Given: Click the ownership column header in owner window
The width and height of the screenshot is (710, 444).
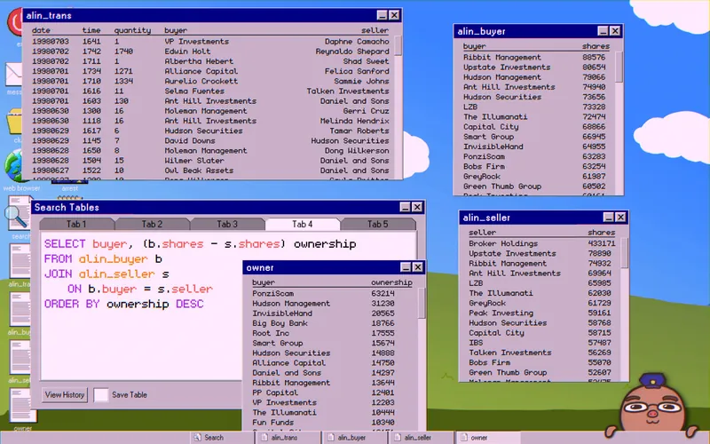Looking at the screenshot, I should [391, 282].
